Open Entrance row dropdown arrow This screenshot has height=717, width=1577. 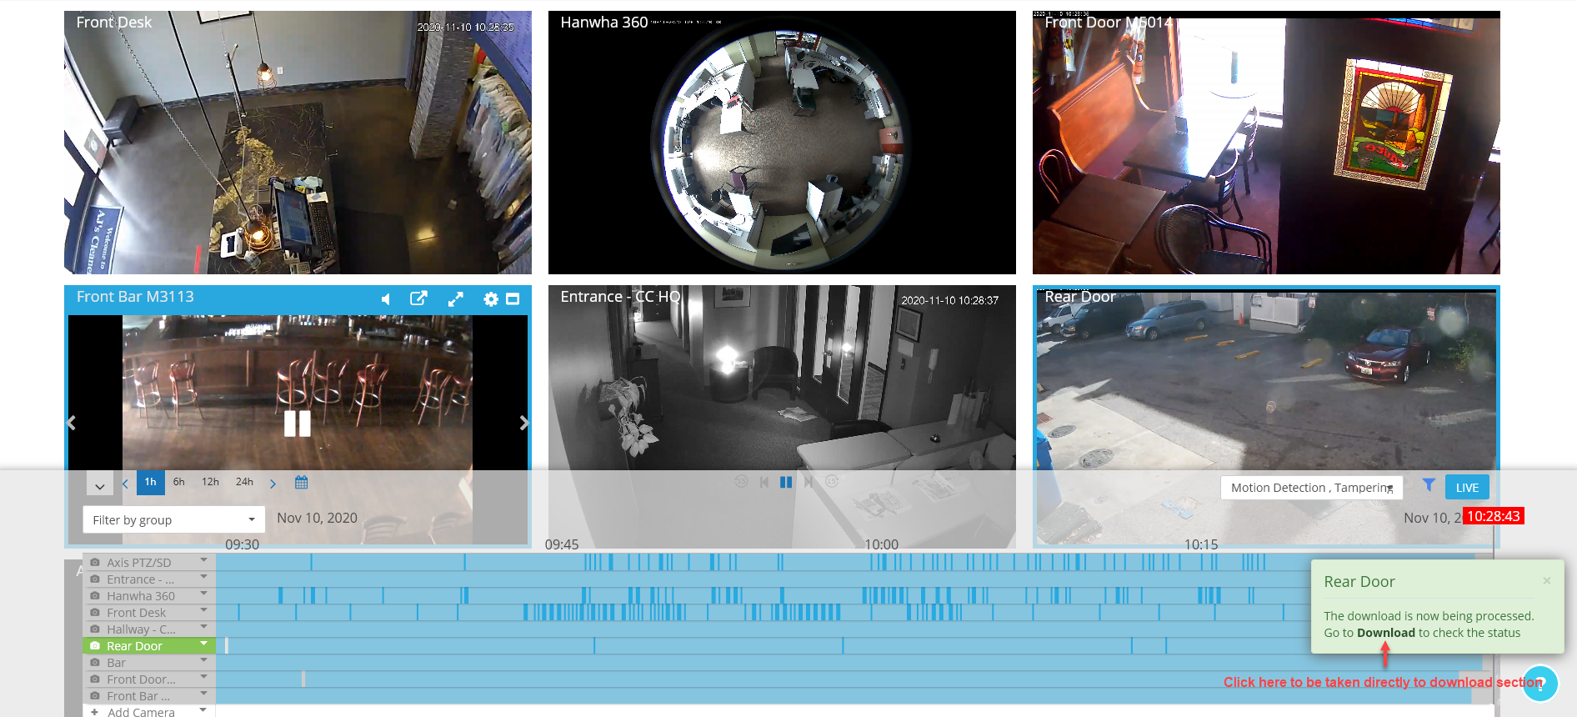203,577
